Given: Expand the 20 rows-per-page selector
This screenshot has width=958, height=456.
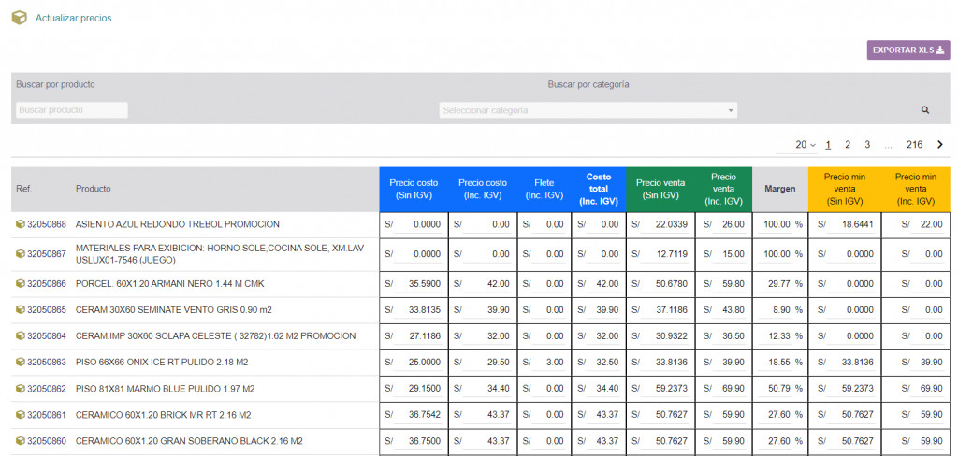Looking at the screenshot, I should pyautogui.click(x=805, y=145).
